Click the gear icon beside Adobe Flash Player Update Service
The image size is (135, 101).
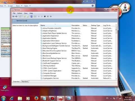pos(41,33)
